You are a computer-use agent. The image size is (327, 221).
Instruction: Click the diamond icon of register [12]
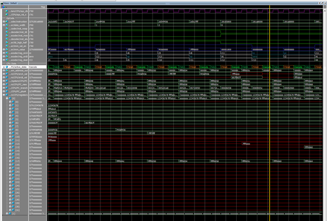coord(13,144)
